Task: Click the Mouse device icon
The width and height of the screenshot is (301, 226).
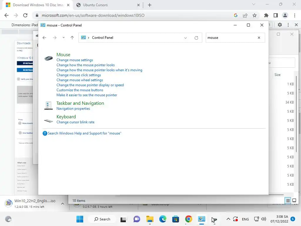Action: pyautogui.click(x=49, y=58)
